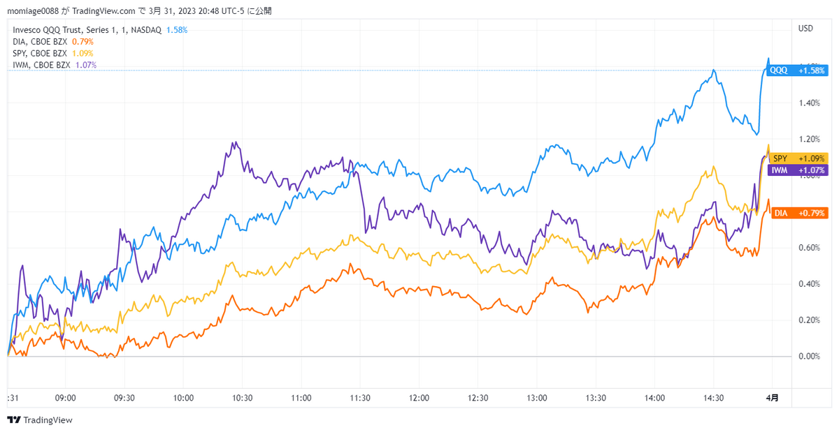Image resolution: width=839 pixels, height=432 pixels.
Task: Click the 09:30 time axis label
Action: [124, 397]
